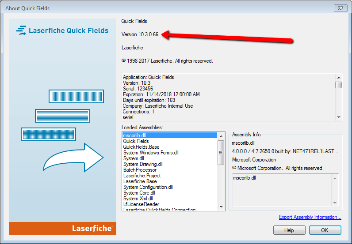
Task: Click scroll up arrow of assemblies list
Action: (221, 136)
